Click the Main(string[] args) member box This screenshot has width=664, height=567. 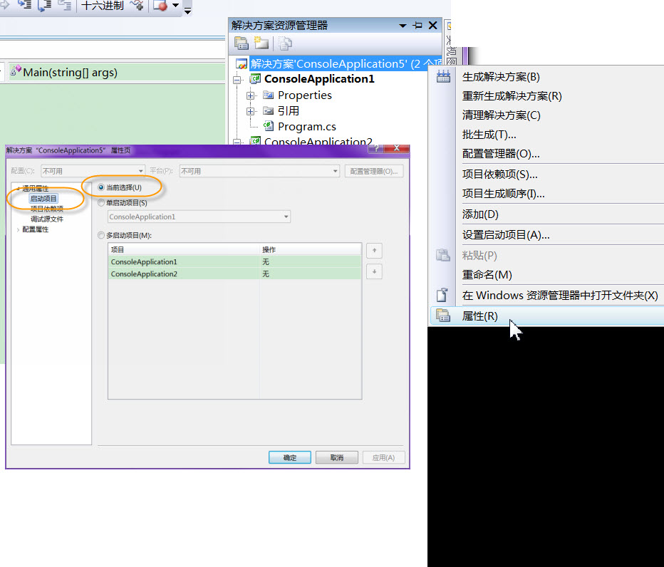coord(118,72)
